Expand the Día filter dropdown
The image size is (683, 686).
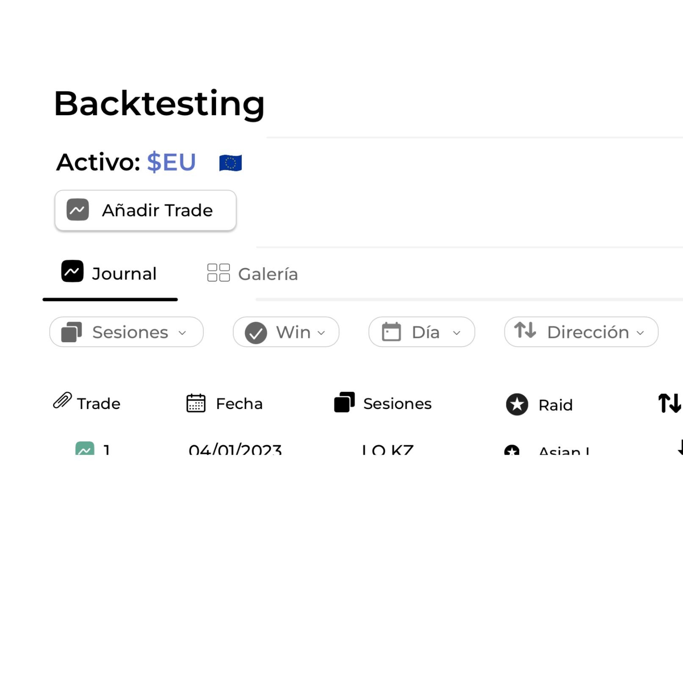coord(421,332)
